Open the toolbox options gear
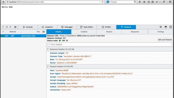The image size is (174, 98). point(15,27)
